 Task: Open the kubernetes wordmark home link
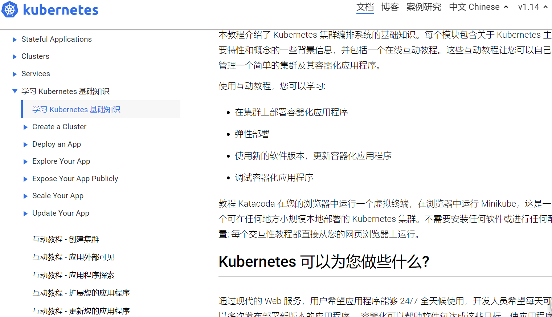(61, 10)
